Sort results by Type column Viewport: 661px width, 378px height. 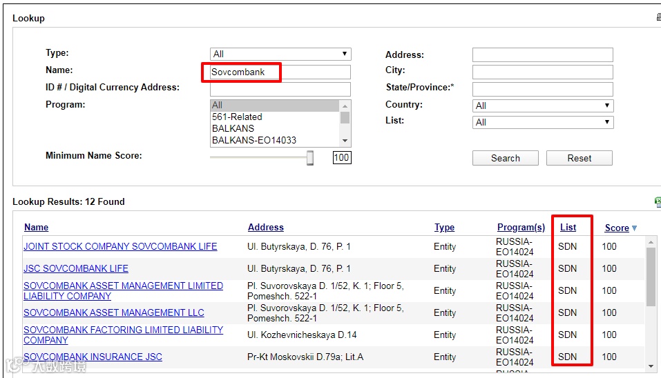[444, 228]
